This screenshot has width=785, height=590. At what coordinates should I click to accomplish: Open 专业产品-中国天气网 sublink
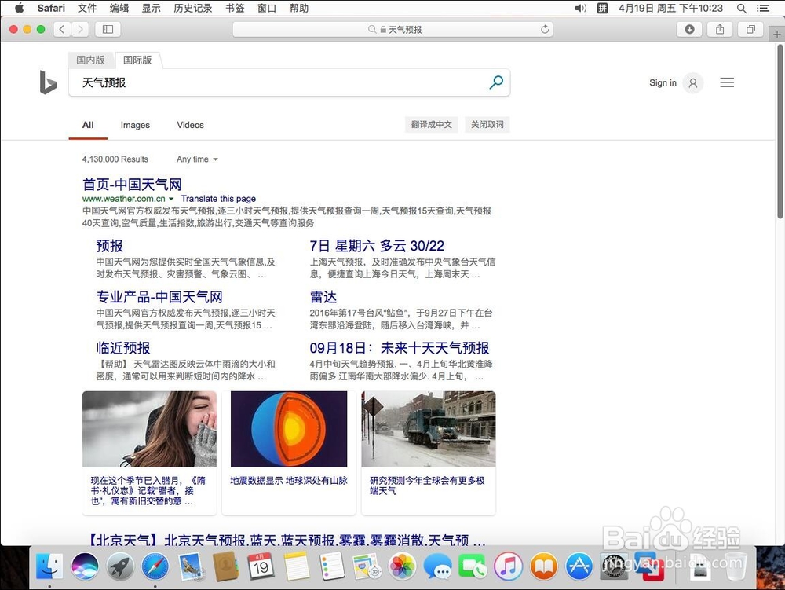(159, 297)
